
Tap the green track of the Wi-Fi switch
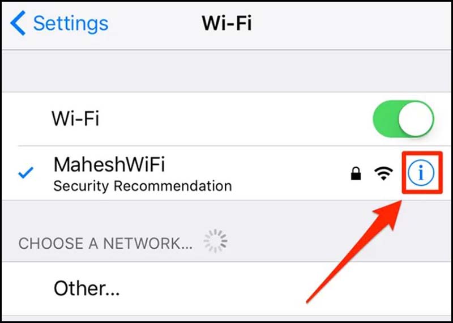[384, 118]
